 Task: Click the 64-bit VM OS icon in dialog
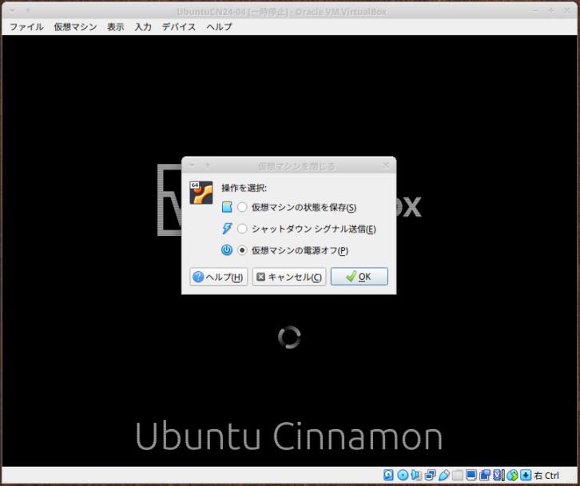[x=201, y=193]
